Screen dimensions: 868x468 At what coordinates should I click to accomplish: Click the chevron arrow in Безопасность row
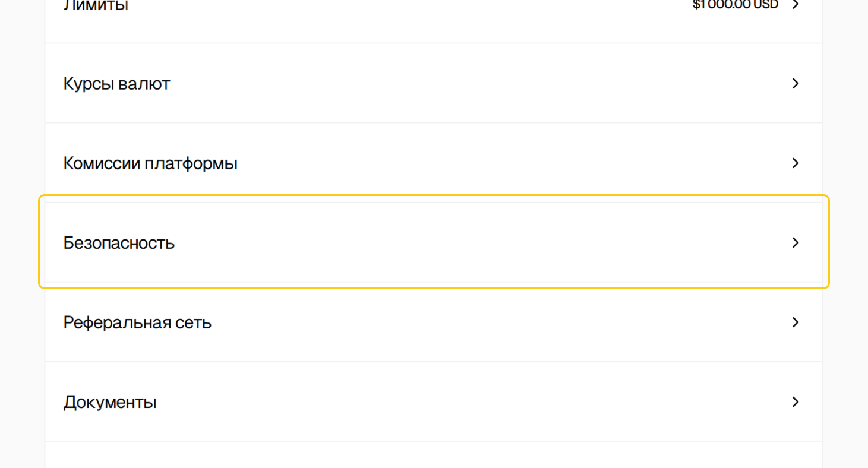click(796, 243)
